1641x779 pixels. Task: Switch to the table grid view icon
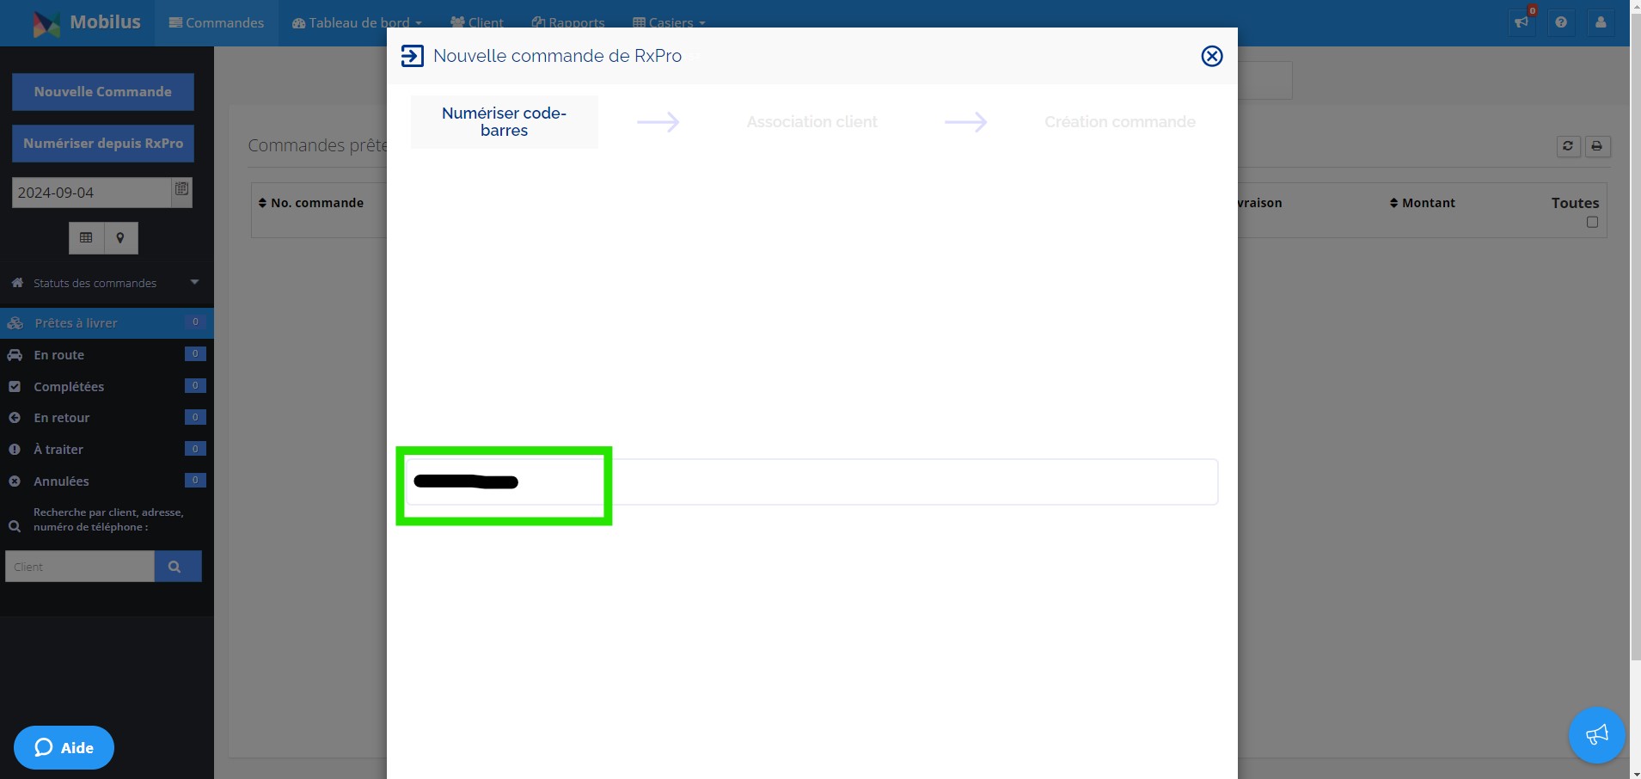(86, 238)
